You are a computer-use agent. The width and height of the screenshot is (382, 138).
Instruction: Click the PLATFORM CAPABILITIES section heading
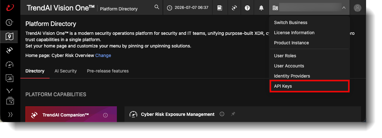[x=56, y=94]
